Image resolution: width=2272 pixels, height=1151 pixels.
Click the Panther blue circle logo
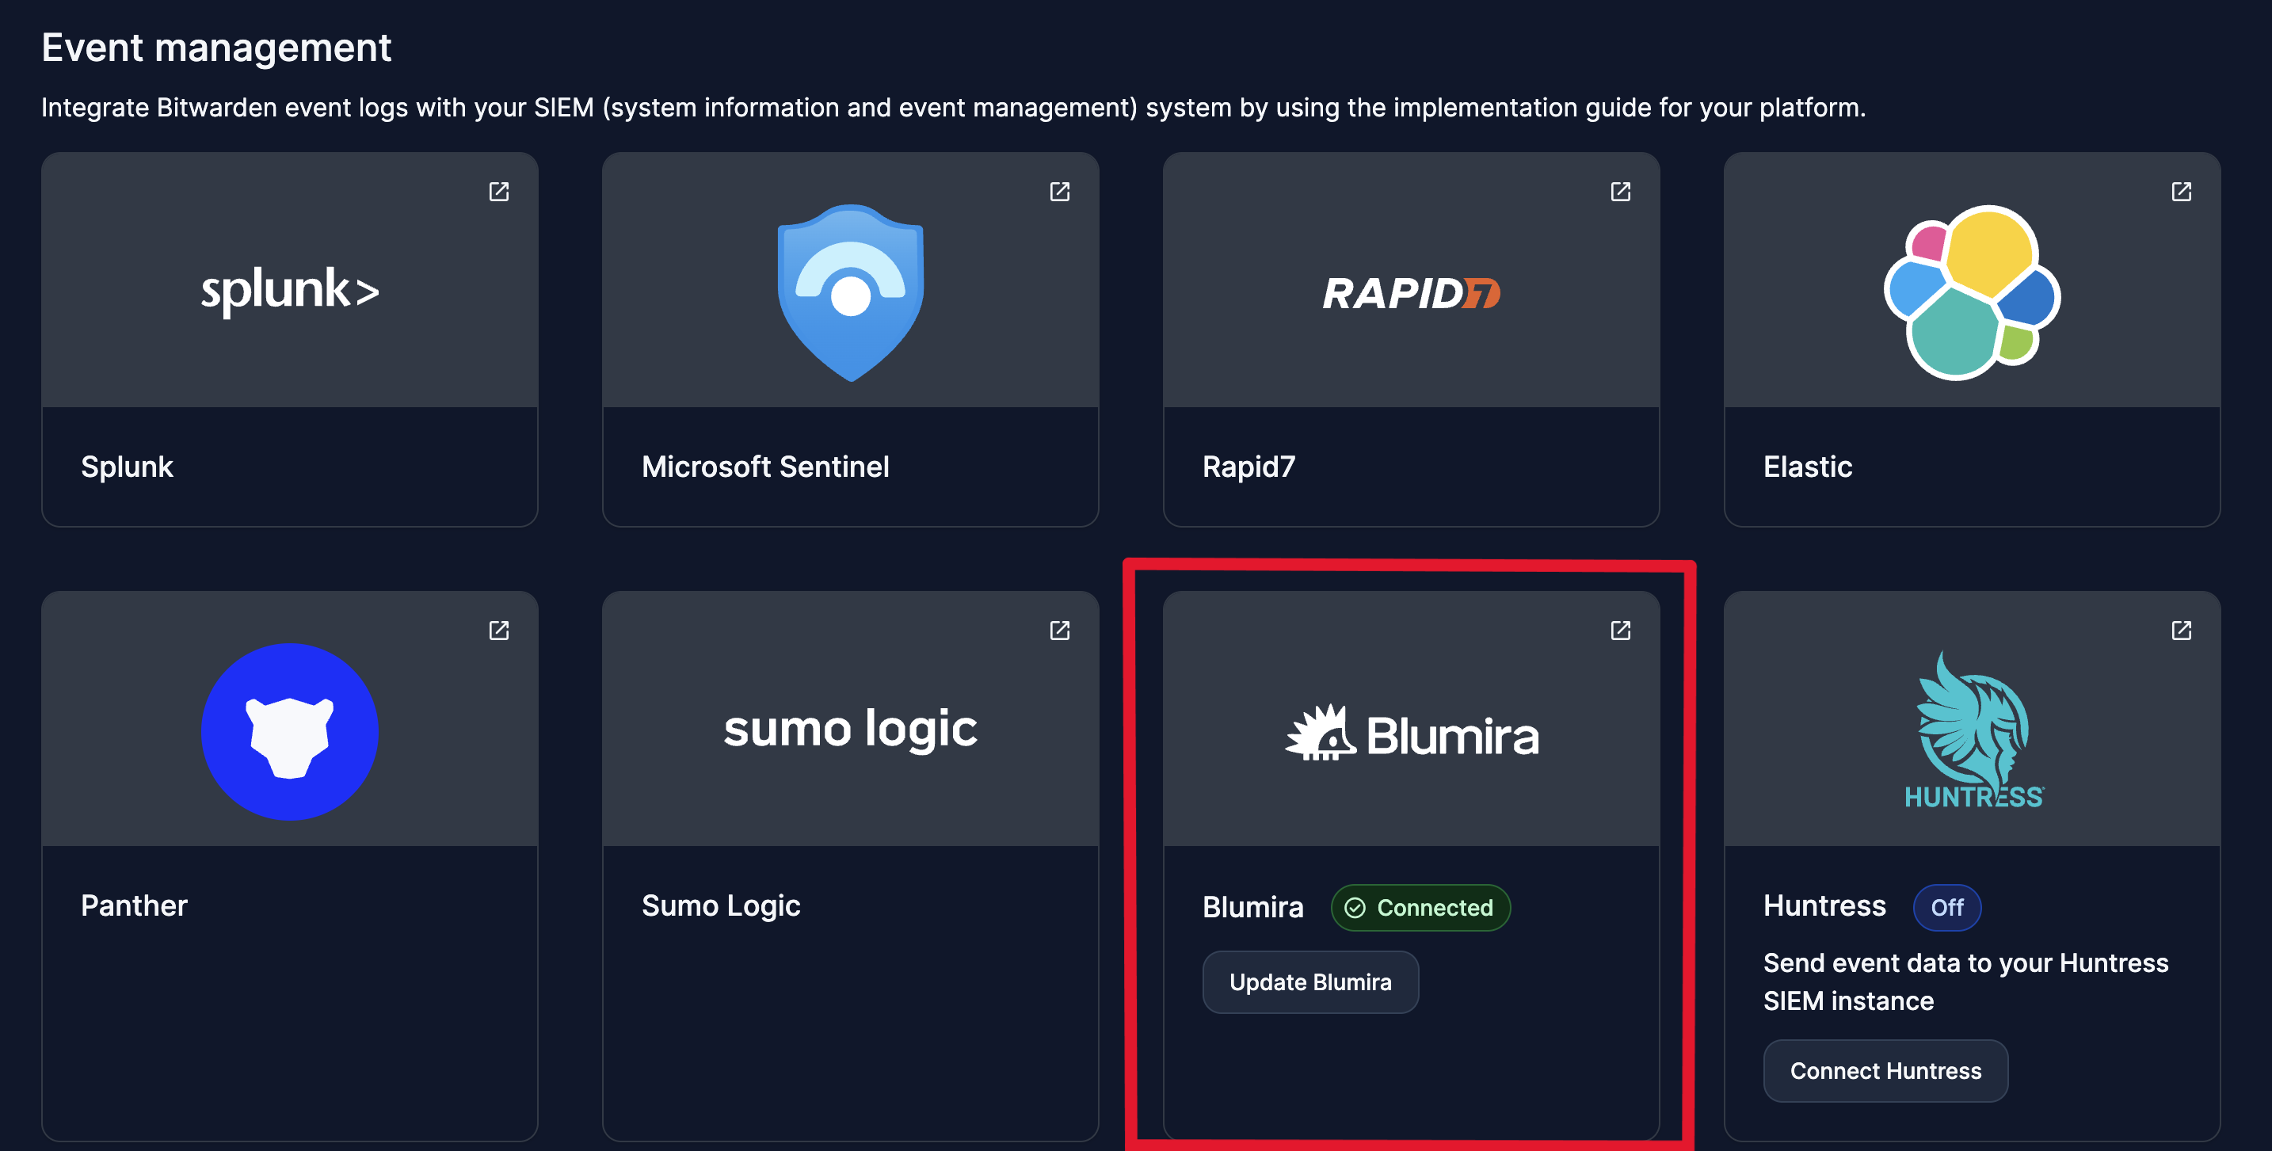[x=290, y=732]
